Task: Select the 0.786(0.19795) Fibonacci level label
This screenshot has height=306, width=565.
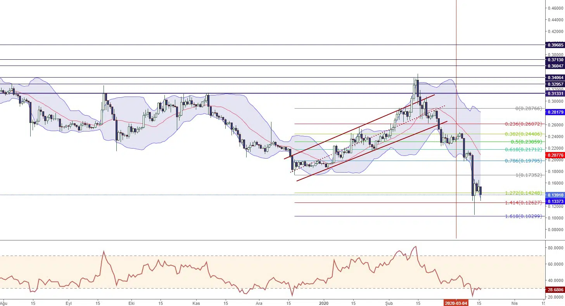Action: coord(523,161)
